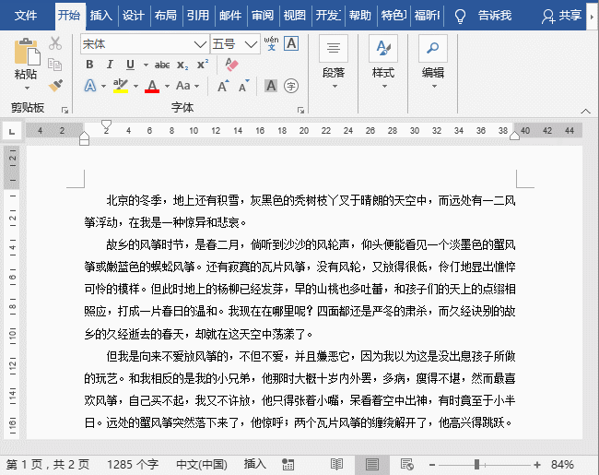
Task: Click the lightbulb Tell Me icon
Action: click(461, 16)
